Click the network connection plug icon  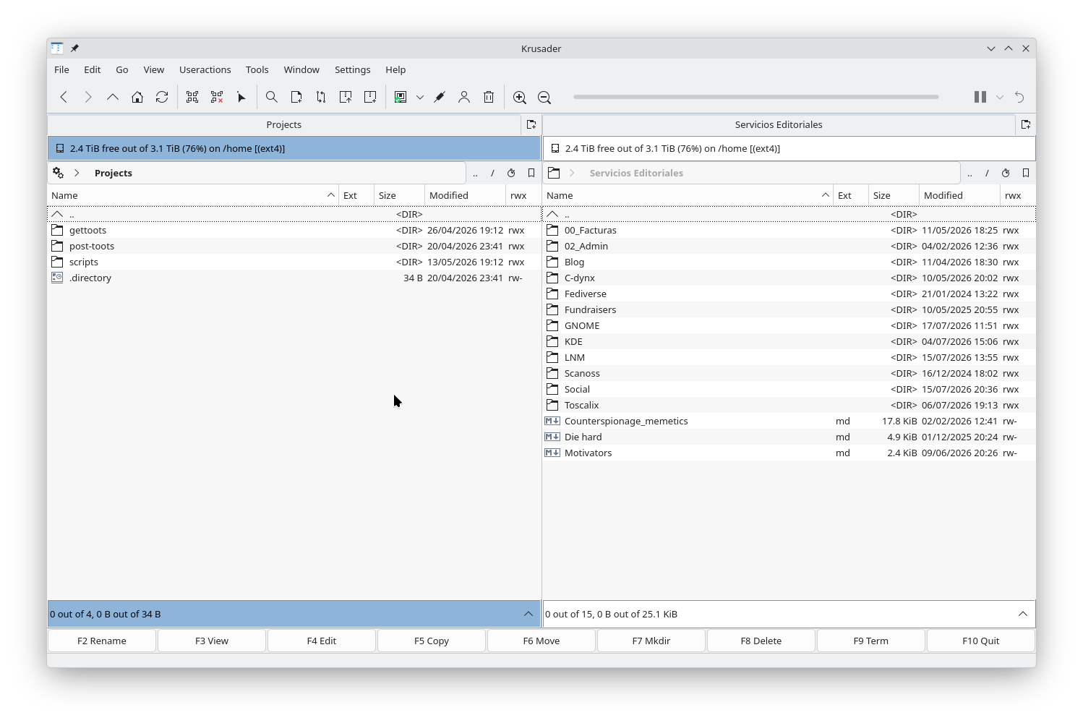440,97
